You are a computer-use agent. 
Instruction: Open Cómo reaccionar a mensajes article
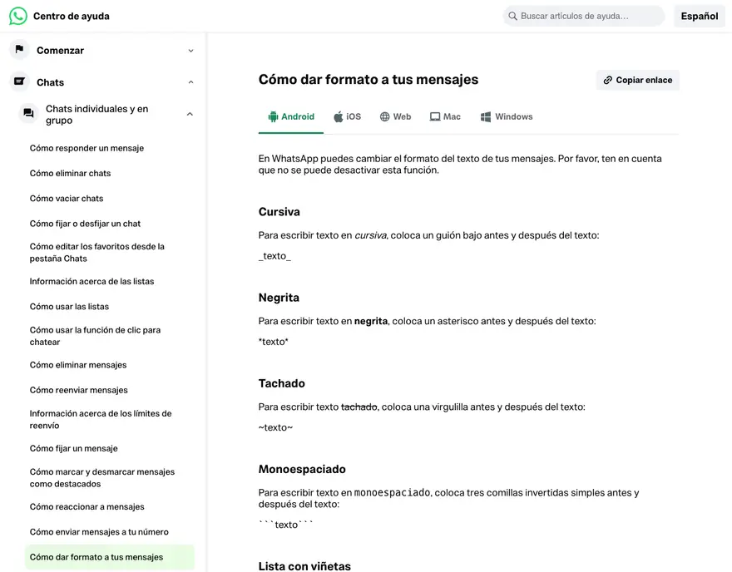click(x=87, y=506)
